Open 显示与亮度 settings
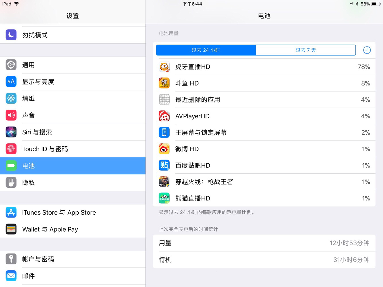This screenshot has height=287, width=383. click(73, 82)
